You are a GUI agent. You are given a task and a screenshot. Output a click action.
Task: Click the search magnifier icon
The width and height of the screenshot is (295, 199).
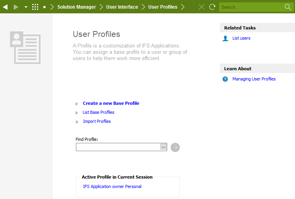coord(288,7)
